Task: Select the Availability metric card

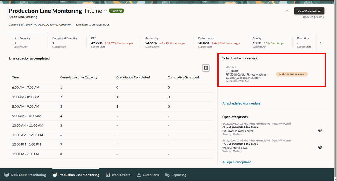Action: (x=167, y=42)
